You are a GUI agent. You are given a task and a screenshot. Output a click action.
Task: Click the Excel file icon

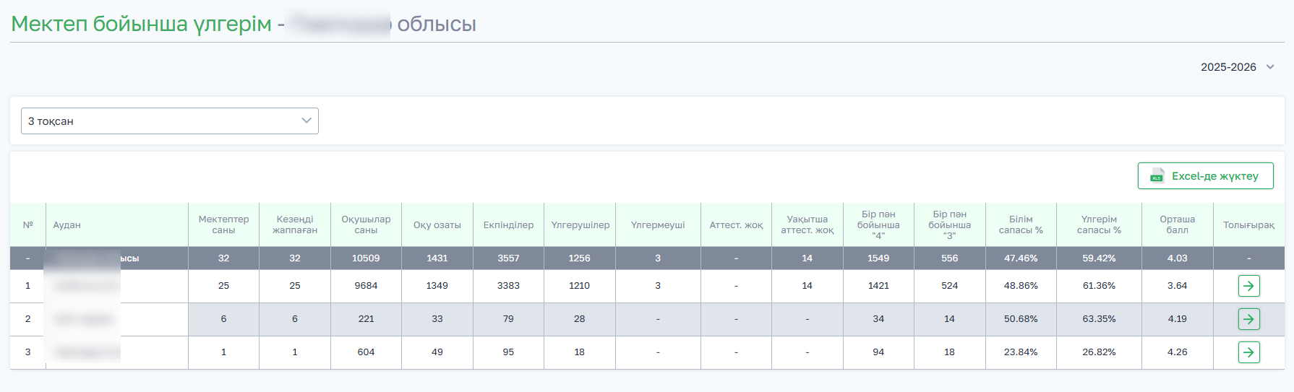coord(1157,176)
